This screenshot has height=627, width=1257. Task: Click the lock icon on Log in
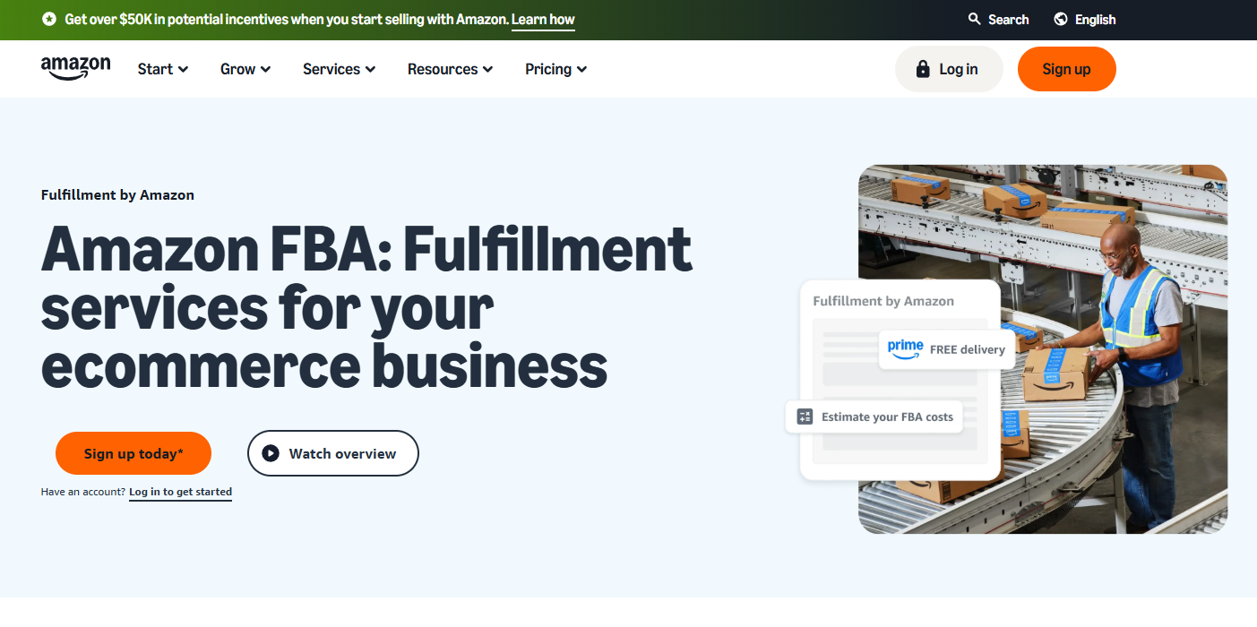click(x=923, y=69)
